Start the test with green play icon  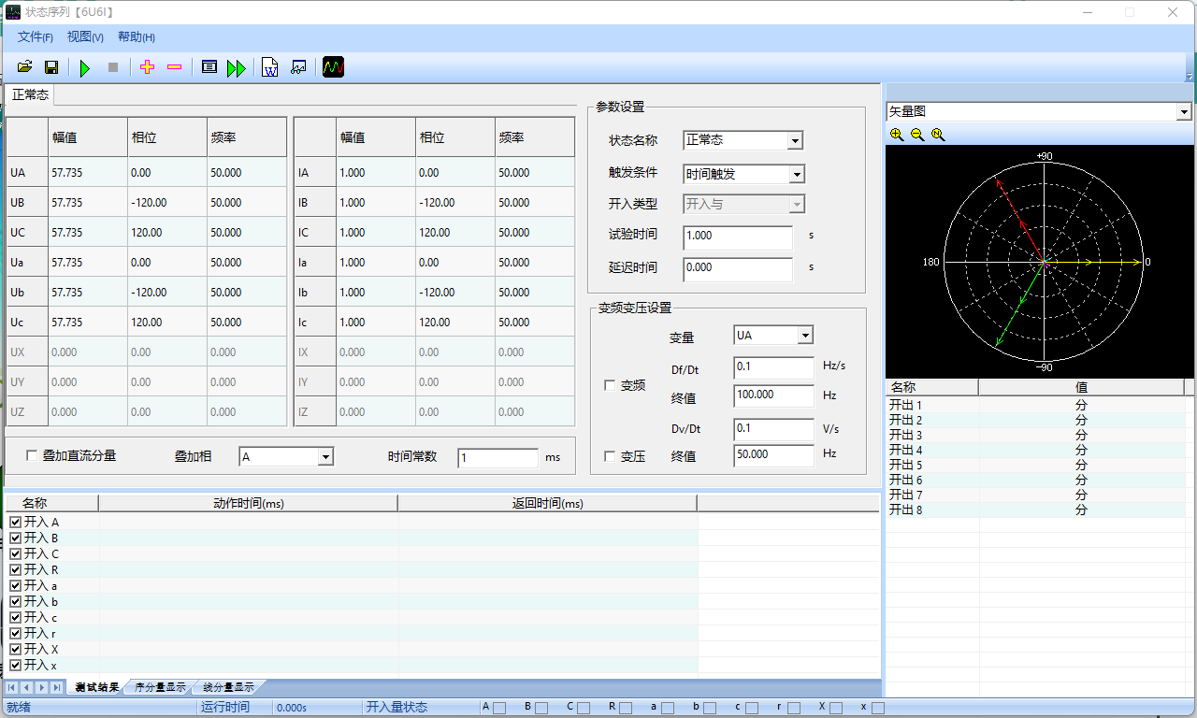[85, 67]
